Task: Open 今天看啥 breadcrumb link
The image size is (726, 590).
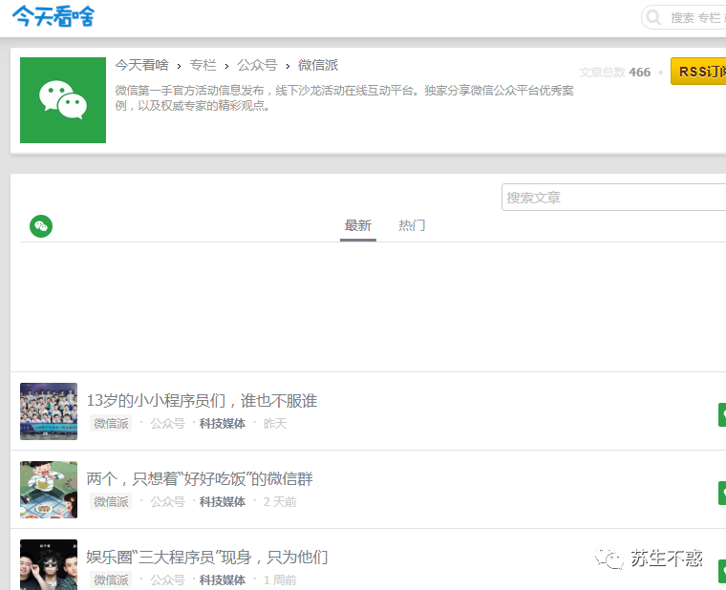Action: coord(141,65)
